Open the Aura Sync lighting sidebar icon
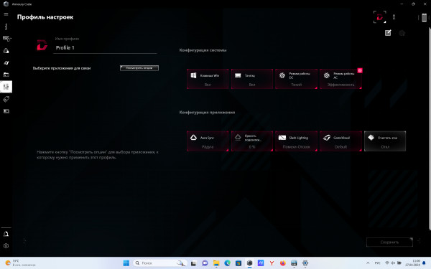 point(6,50)
